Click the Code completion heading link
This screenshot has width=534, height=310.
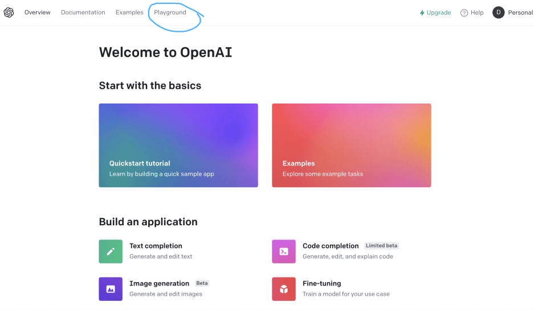coord(331,246)
